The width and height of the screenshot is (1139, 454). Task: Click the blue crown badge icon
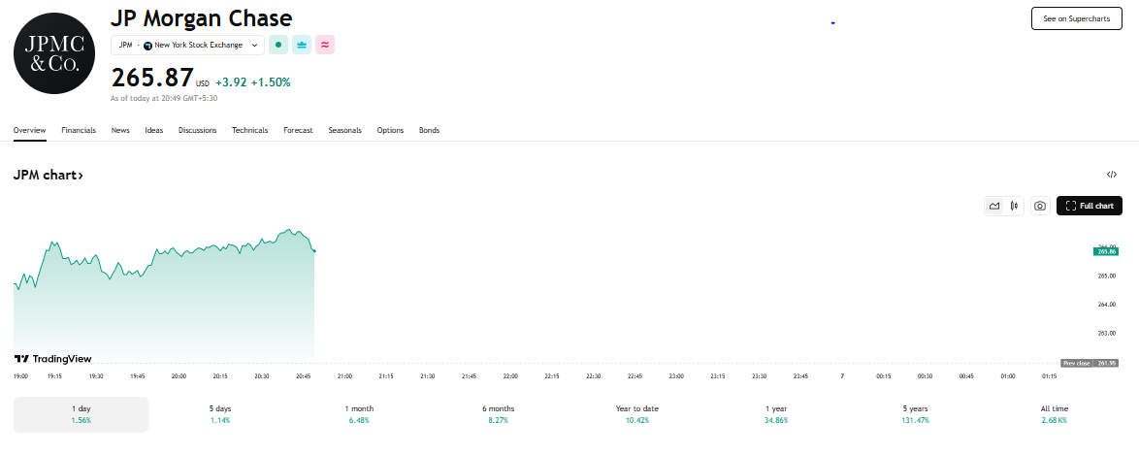[302, 45]
